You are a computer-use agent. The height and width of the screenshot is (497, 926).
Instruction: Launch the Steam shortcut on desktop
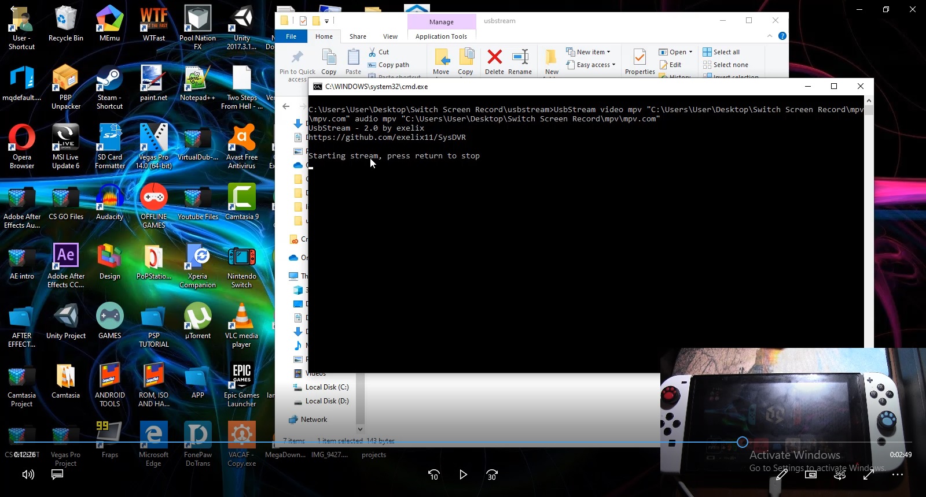click(x=109, y=87)
